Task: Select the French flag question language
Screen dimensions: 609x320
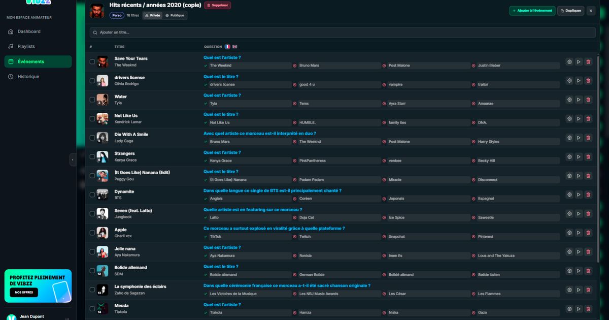Action: [x=227, y=47]
